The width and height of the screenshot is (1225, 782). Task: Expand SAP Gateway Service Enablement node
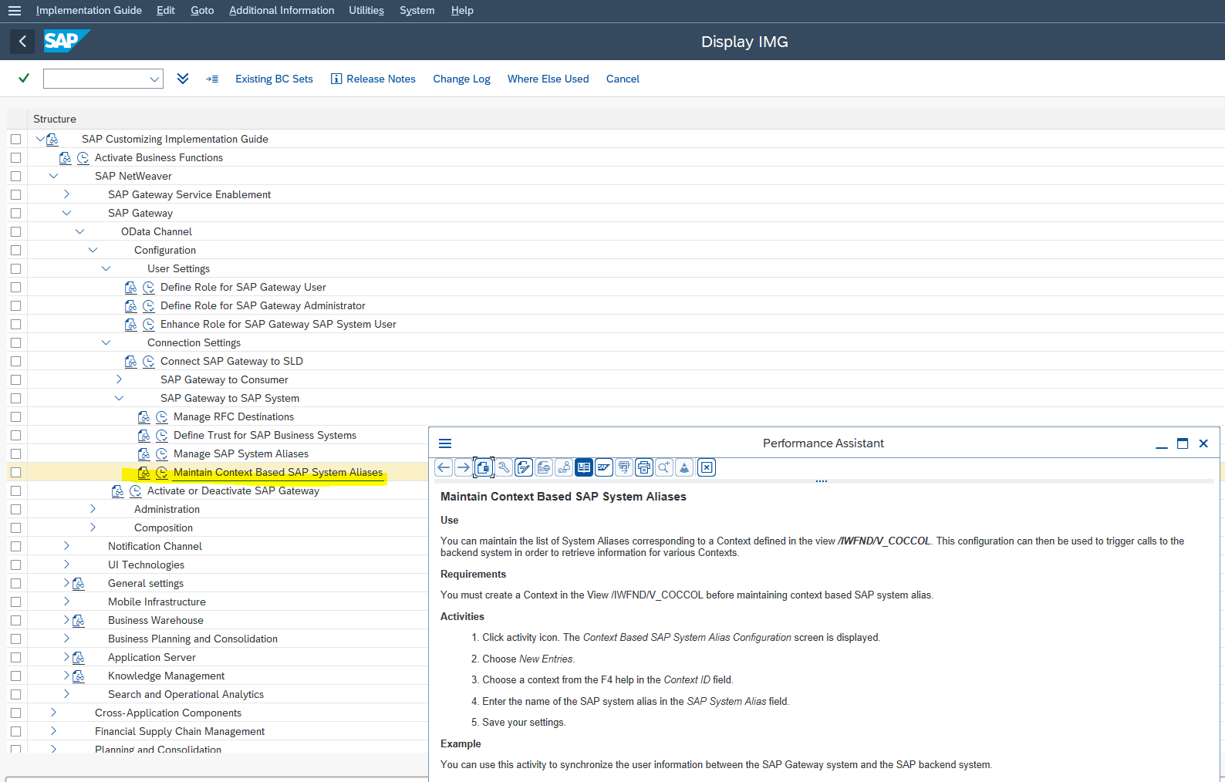coord(66,194)
